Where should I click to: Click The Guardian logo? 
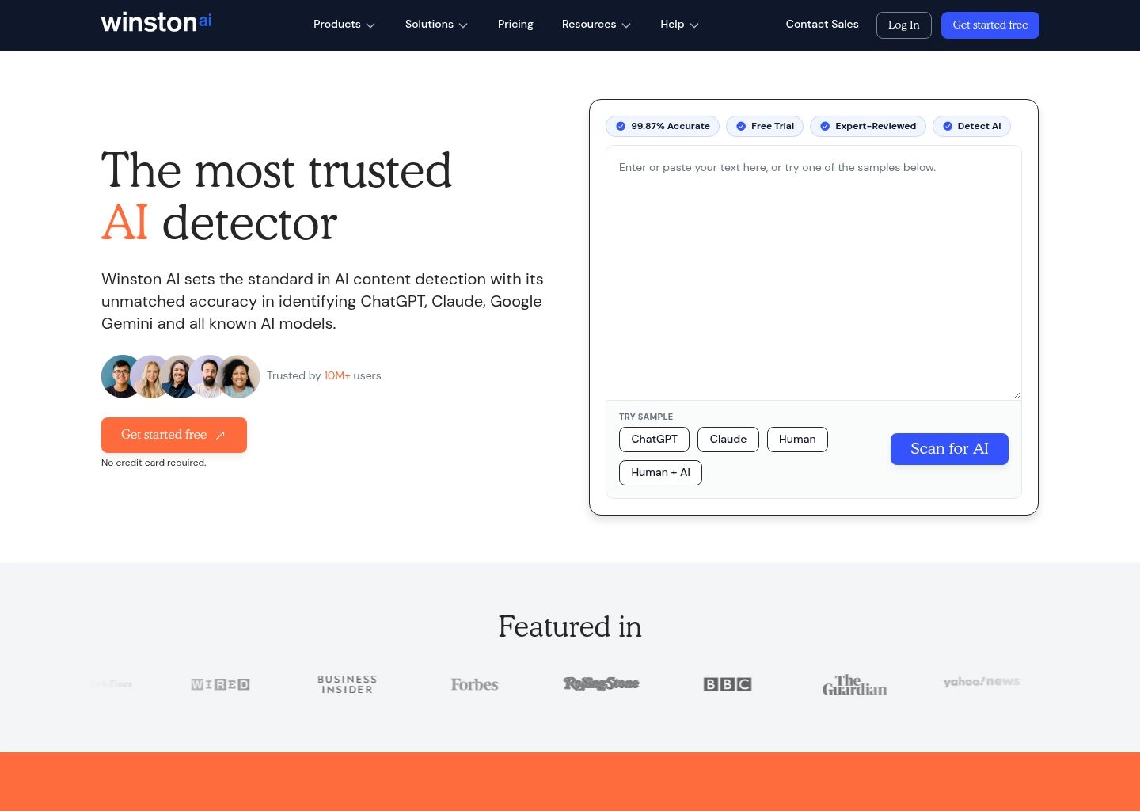pos(854,685)
